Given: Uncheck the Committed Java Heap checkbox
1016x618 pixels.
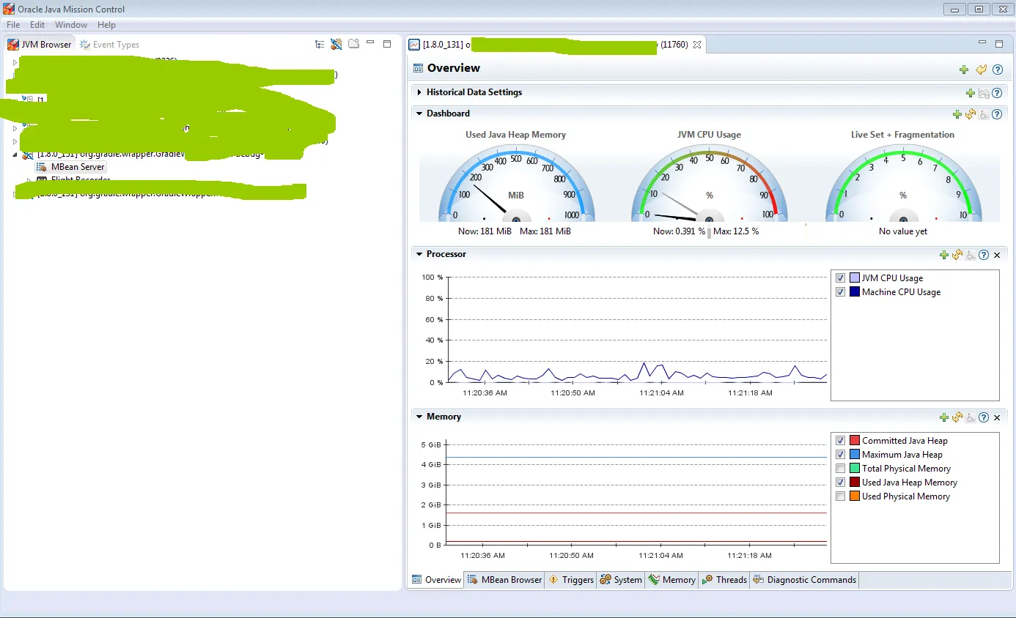Looking at the screenshot, I should (x=841, y=441).
